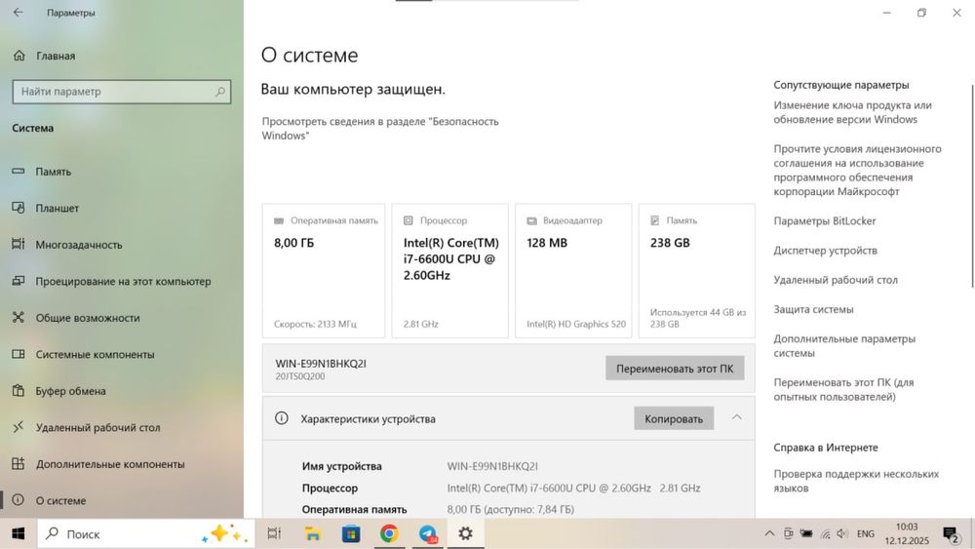Open Проецирование на этот компьютер
This screenshot has height=549, width=975.
coord(122,281)
